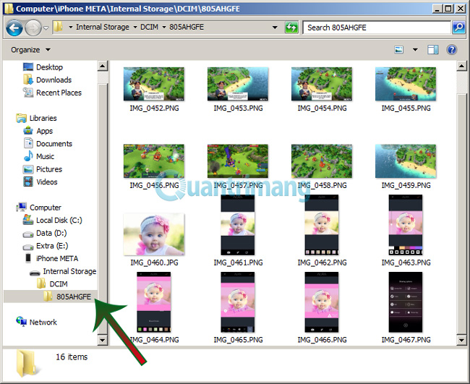470x384 pixels.
Task: Click the Search 805AHGFE input field
Action: click(376, 27)
